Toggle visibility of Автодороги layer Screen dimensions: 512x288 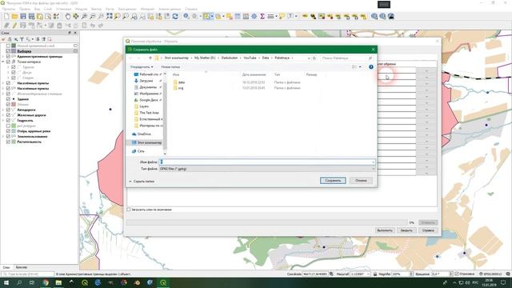click(x=8, y=110)
